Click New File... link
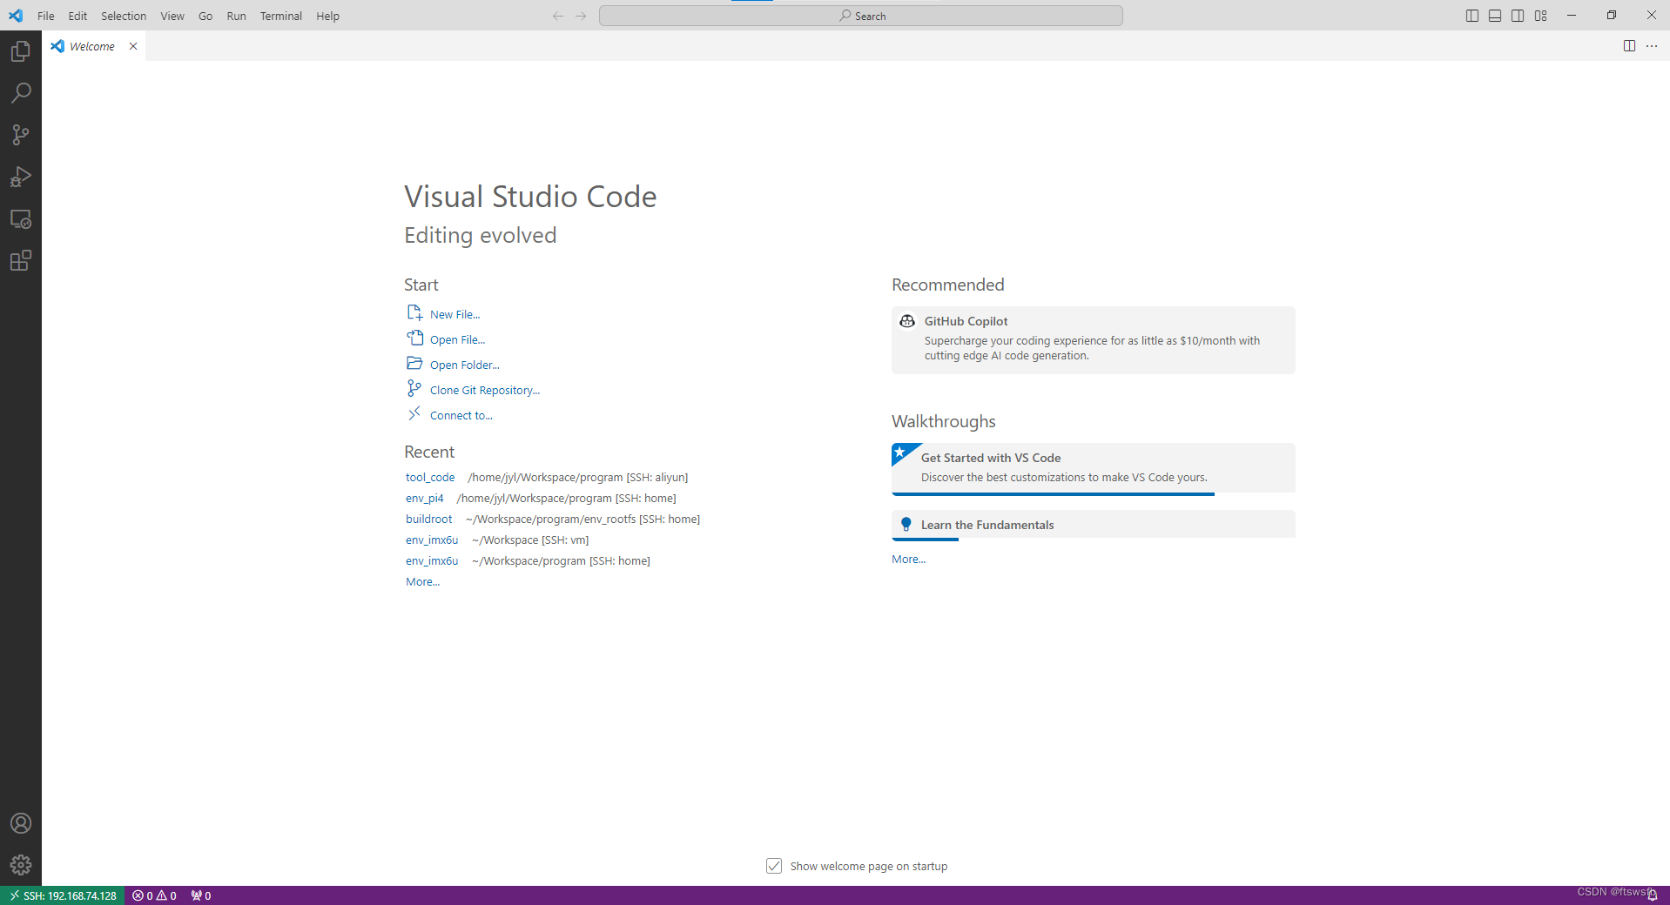 tap(455, 315)
